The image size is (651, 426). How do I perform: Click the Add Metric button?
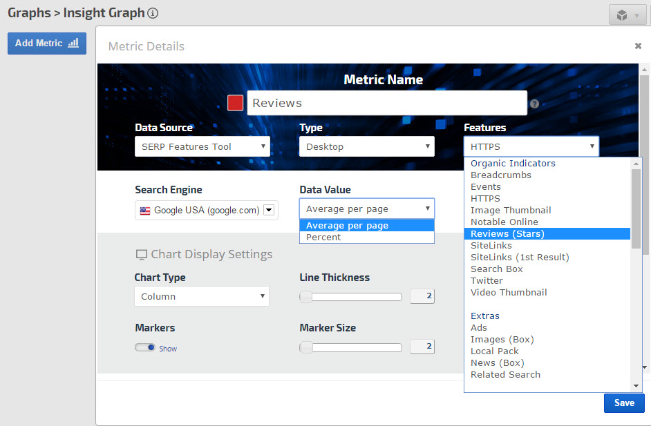[x=47, y=43]
